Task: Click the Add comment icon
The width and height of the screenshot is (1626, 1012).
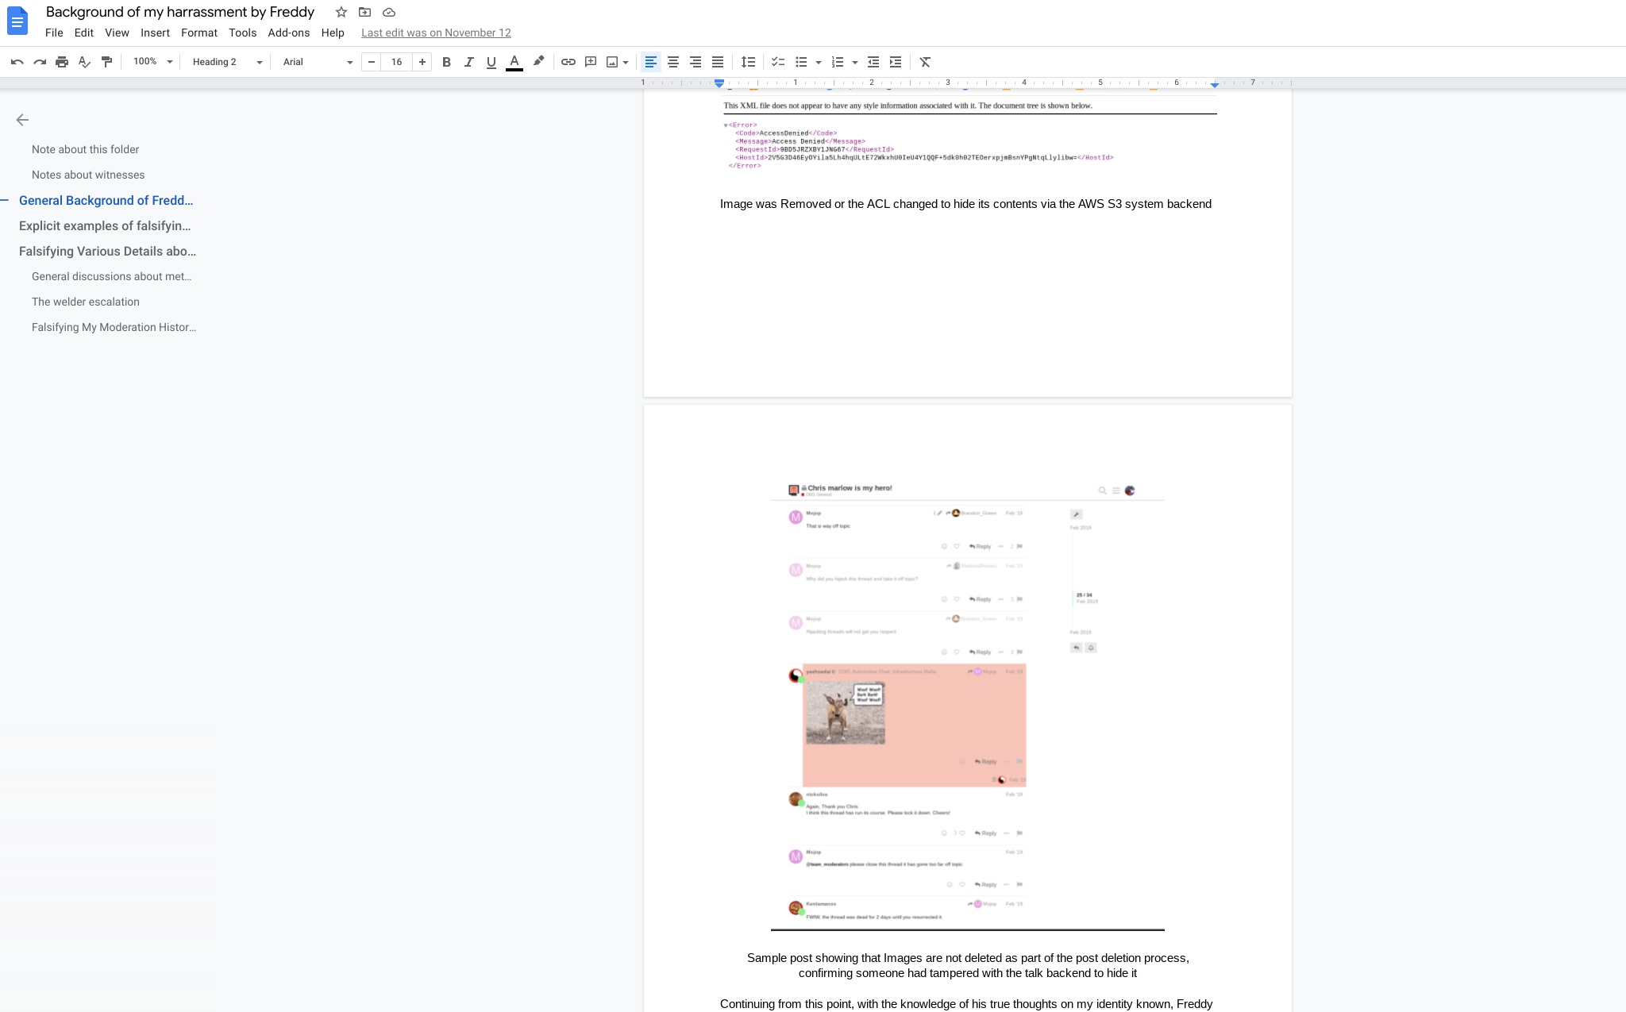Action: coord(591,62)
